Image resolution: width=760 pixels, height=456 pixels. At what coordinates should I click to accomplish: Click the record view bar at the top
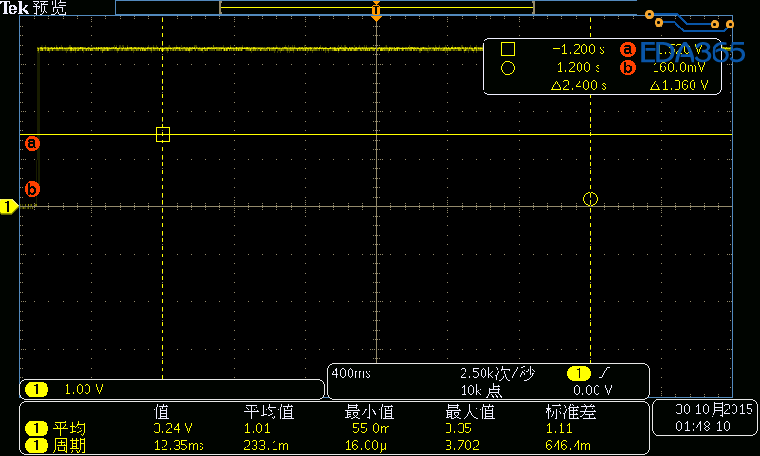[376, 8]
